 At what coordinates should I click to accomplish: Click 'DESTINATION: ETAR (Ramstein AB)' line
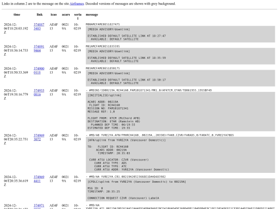(x=114, y=121)
